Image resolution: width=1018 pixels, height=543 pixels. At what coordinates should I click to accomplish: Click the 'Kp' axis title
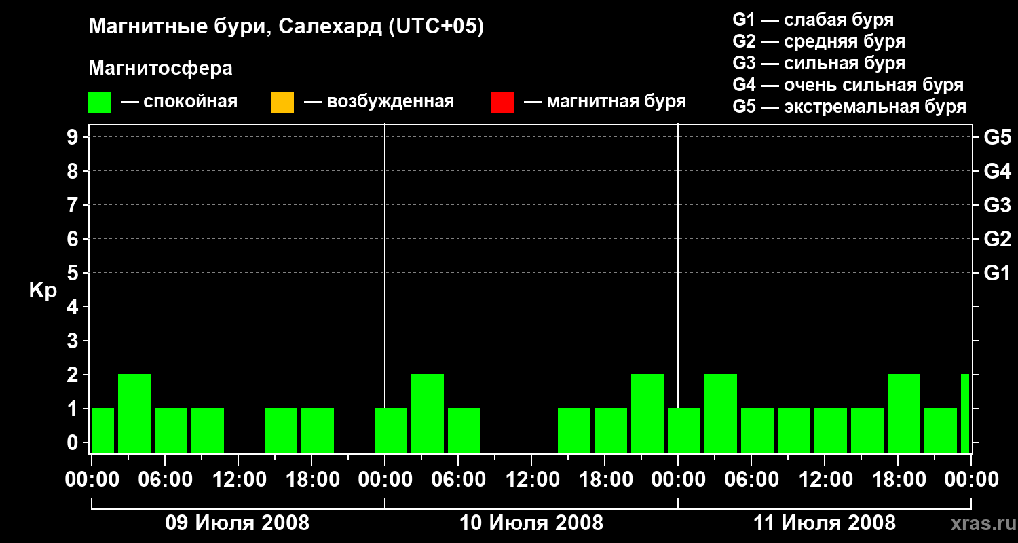[x=43, y=291]
